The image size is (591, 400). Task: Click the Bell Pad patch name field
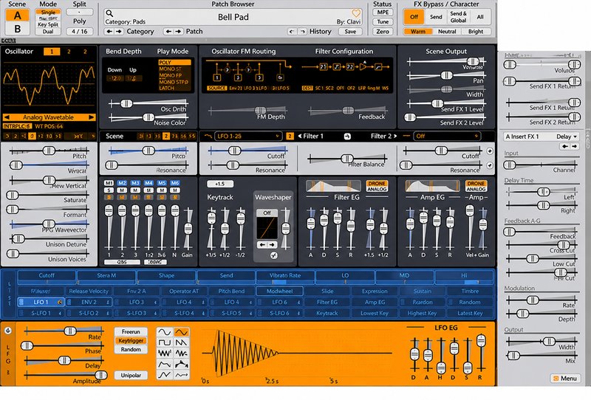point(233,17)
